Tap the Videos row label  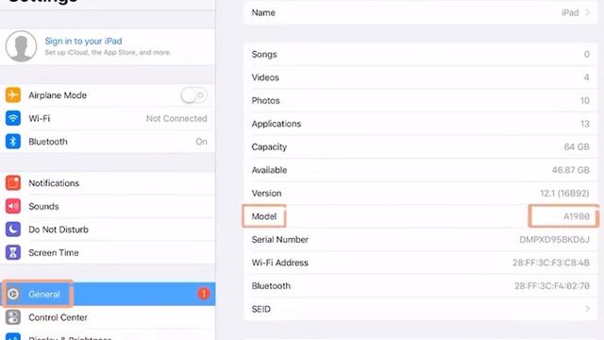pyautogui.click(x=265, y=77)
